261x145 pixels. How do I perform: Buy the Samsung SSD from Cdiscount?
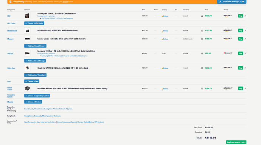(x=241, y=53)
